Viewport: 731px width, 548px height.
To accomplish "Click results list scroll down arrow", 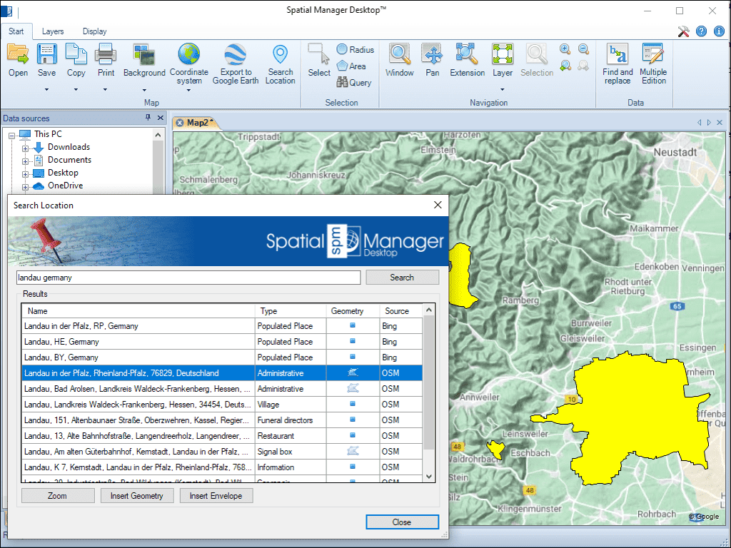I will point(429,477).
